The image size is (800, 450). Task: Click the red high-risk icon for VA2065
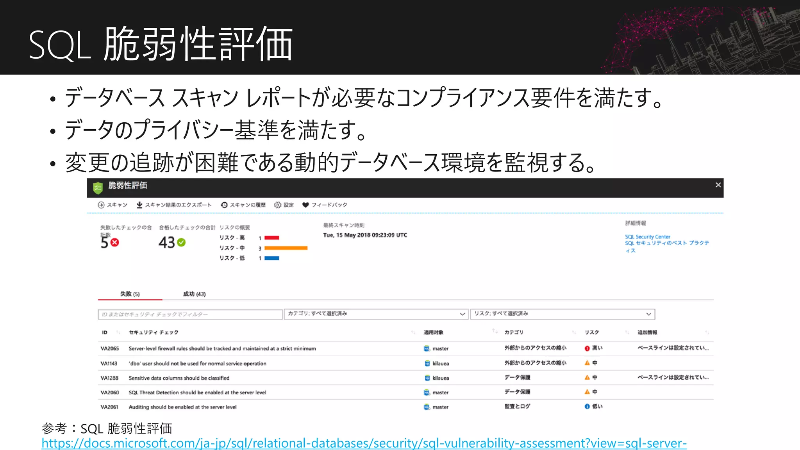pos(587,348)
